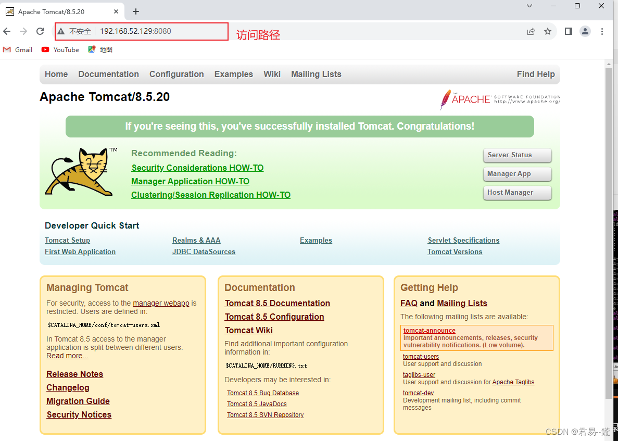Click the Host Manager button
The height and width of the screenshot is (441, 618).
tap(517, 193)
